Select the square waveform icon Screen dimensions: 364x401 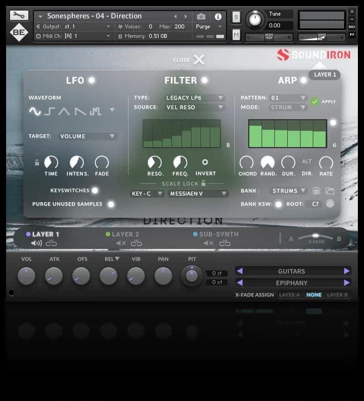tap(50, 111)
